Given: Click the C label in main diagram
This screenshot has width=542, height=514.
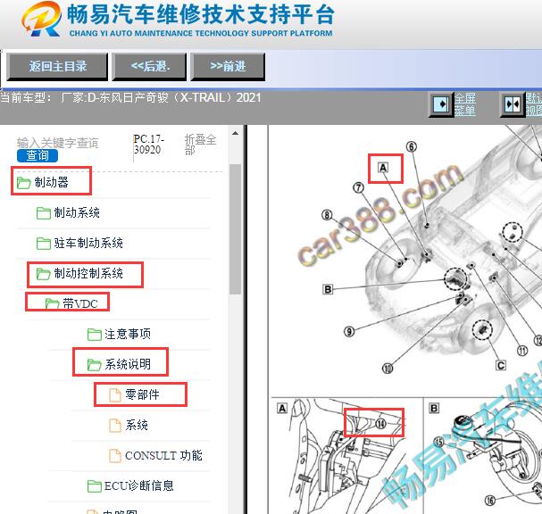Looking at the screenshot, I should pos(501,366).
